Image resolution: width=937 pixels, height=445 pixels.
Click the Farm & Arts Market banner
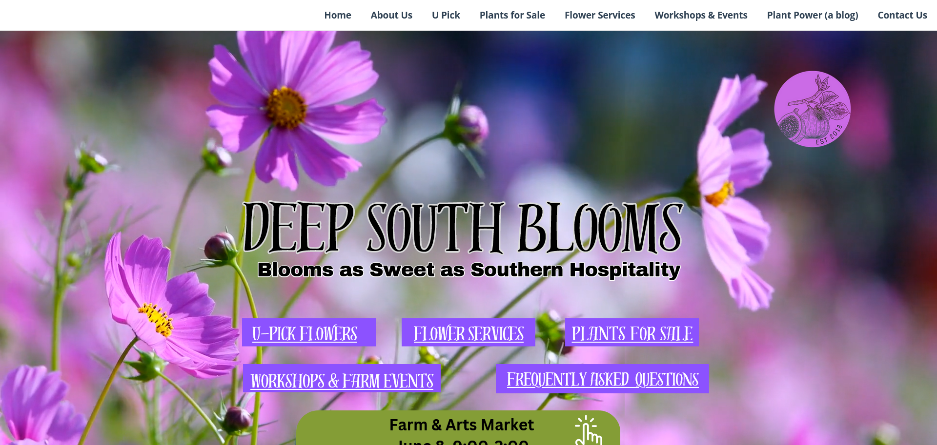point(458,428)
